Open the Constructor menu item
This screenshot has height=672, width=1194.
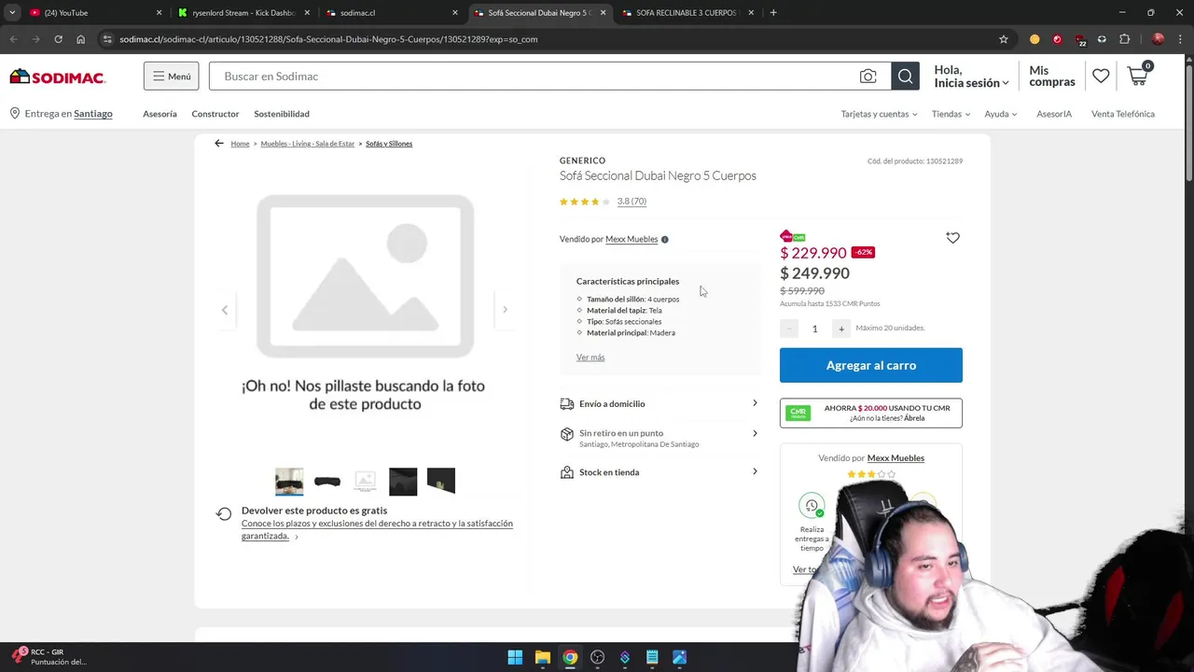[215, 114]
